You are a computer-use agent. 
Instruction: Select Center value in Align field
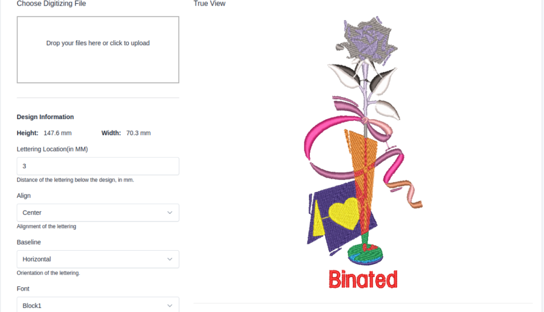[31, 212]
